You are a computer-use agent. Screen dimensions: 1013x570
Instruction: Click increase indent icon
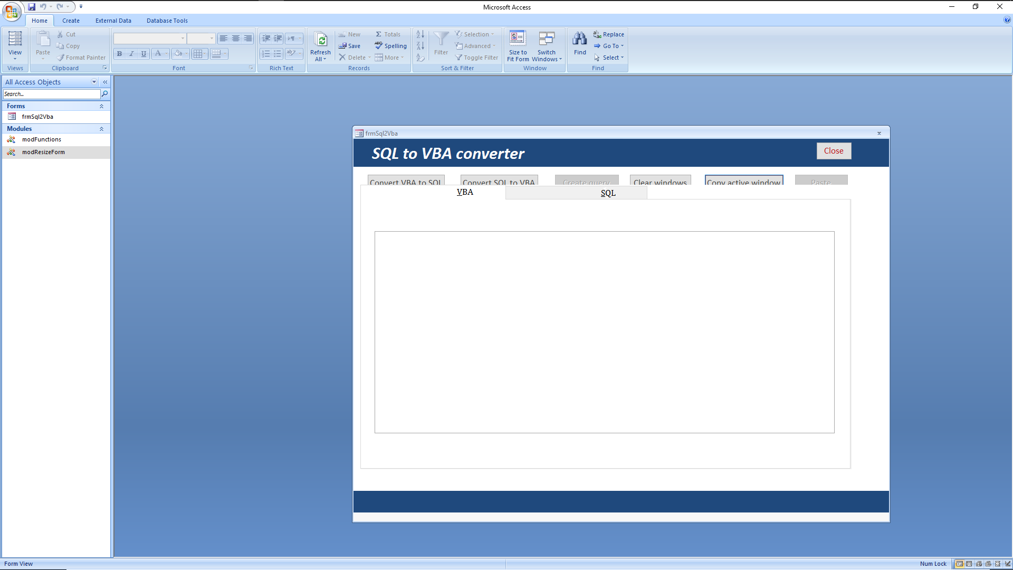[x=278, y=39]
